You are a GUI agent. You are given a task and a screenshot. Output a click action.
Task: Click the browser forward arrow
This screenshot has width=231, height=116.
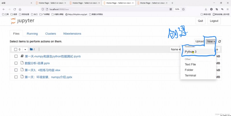pos(9,9)
